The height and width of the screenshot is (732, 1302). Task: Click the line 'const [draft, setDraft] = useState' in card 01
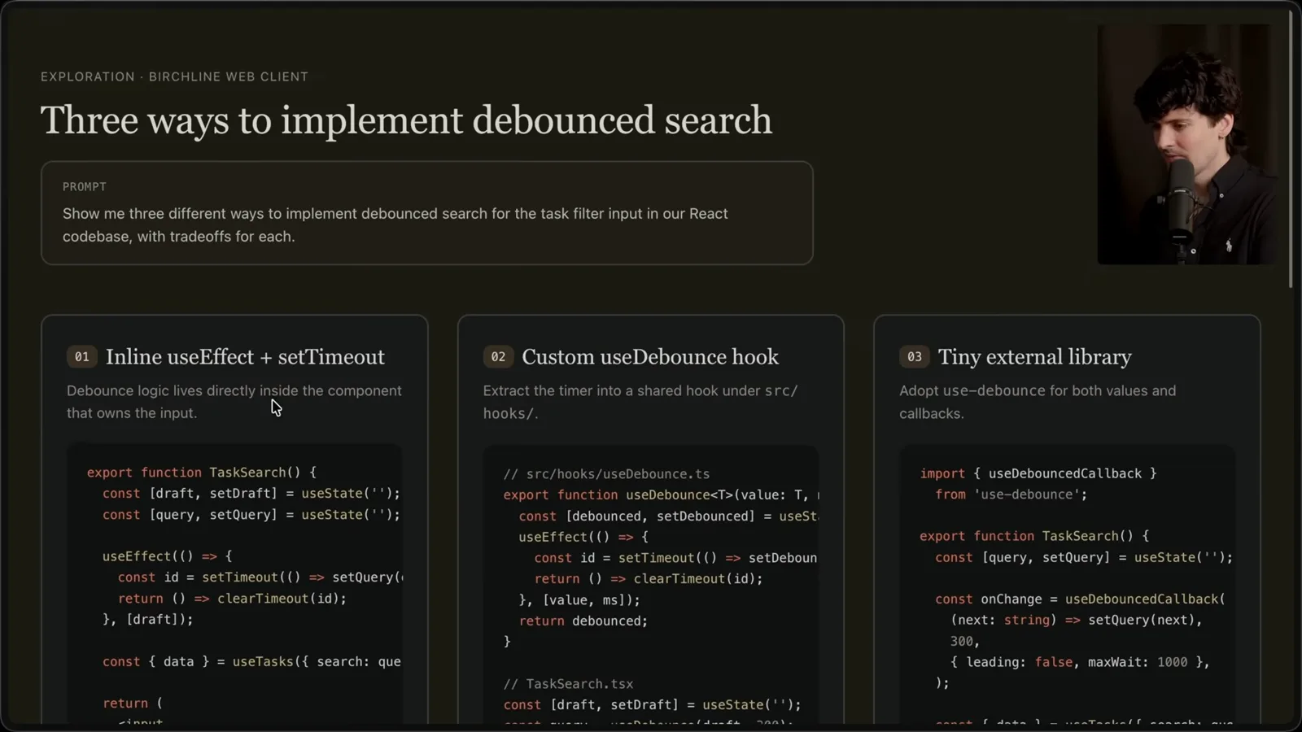(251, 493)
